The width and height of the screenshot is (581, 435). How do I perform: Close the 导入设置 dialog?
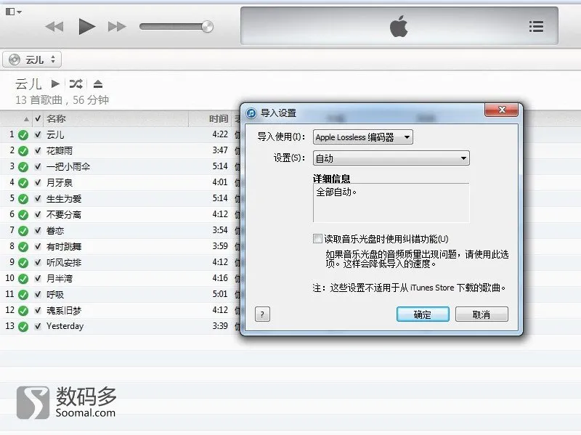coord(501,110)
